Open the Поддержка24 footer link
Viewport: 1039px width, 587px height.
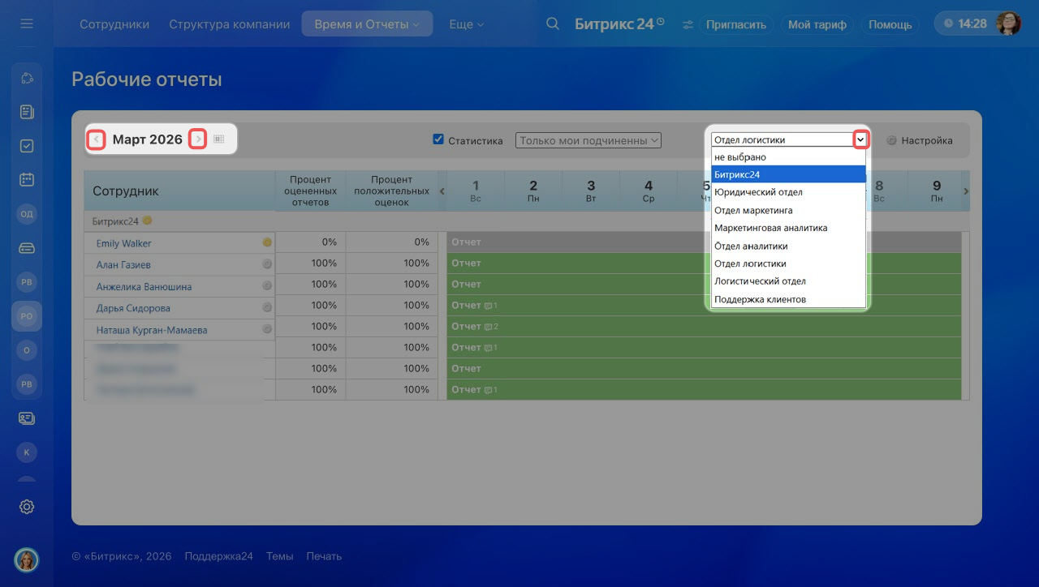click(218, 556)
